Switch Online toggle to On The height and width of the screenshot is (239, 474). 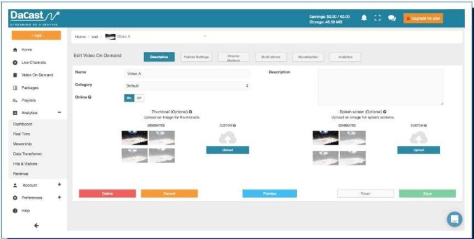129,98
